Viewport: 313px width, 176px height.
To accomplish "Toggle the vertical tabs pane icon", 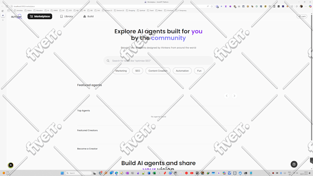I will coord(3,11).
